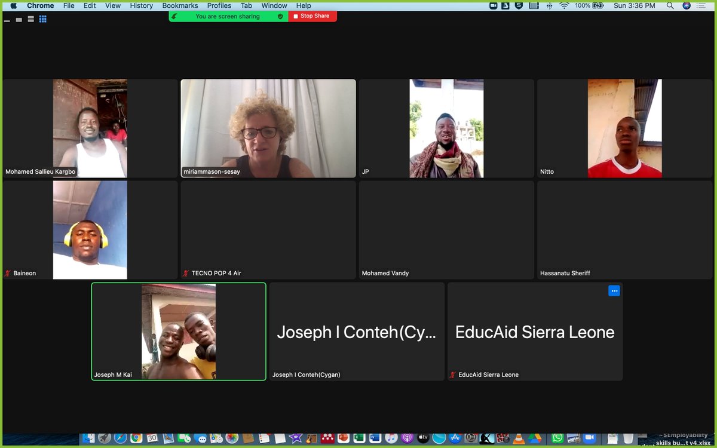Open the Notification Center icon

coord(701,5)
